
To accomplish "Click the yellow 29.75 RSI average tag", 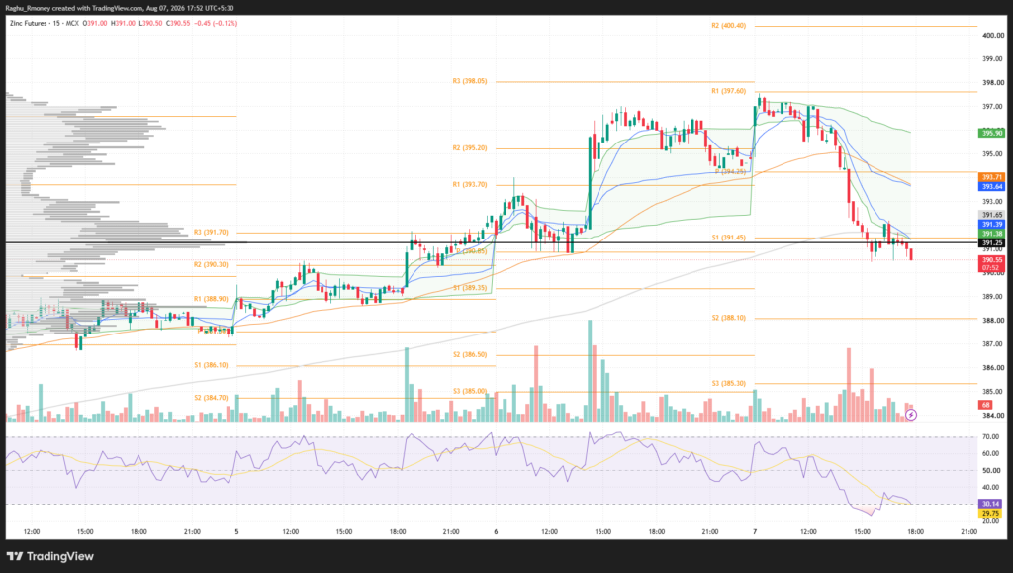I will 991,514.
